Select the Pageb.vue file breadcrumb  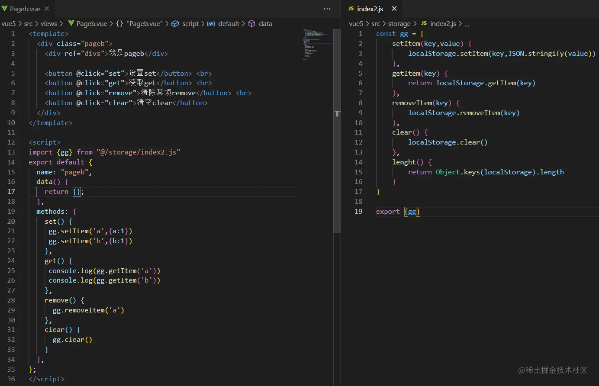(92, 24)
